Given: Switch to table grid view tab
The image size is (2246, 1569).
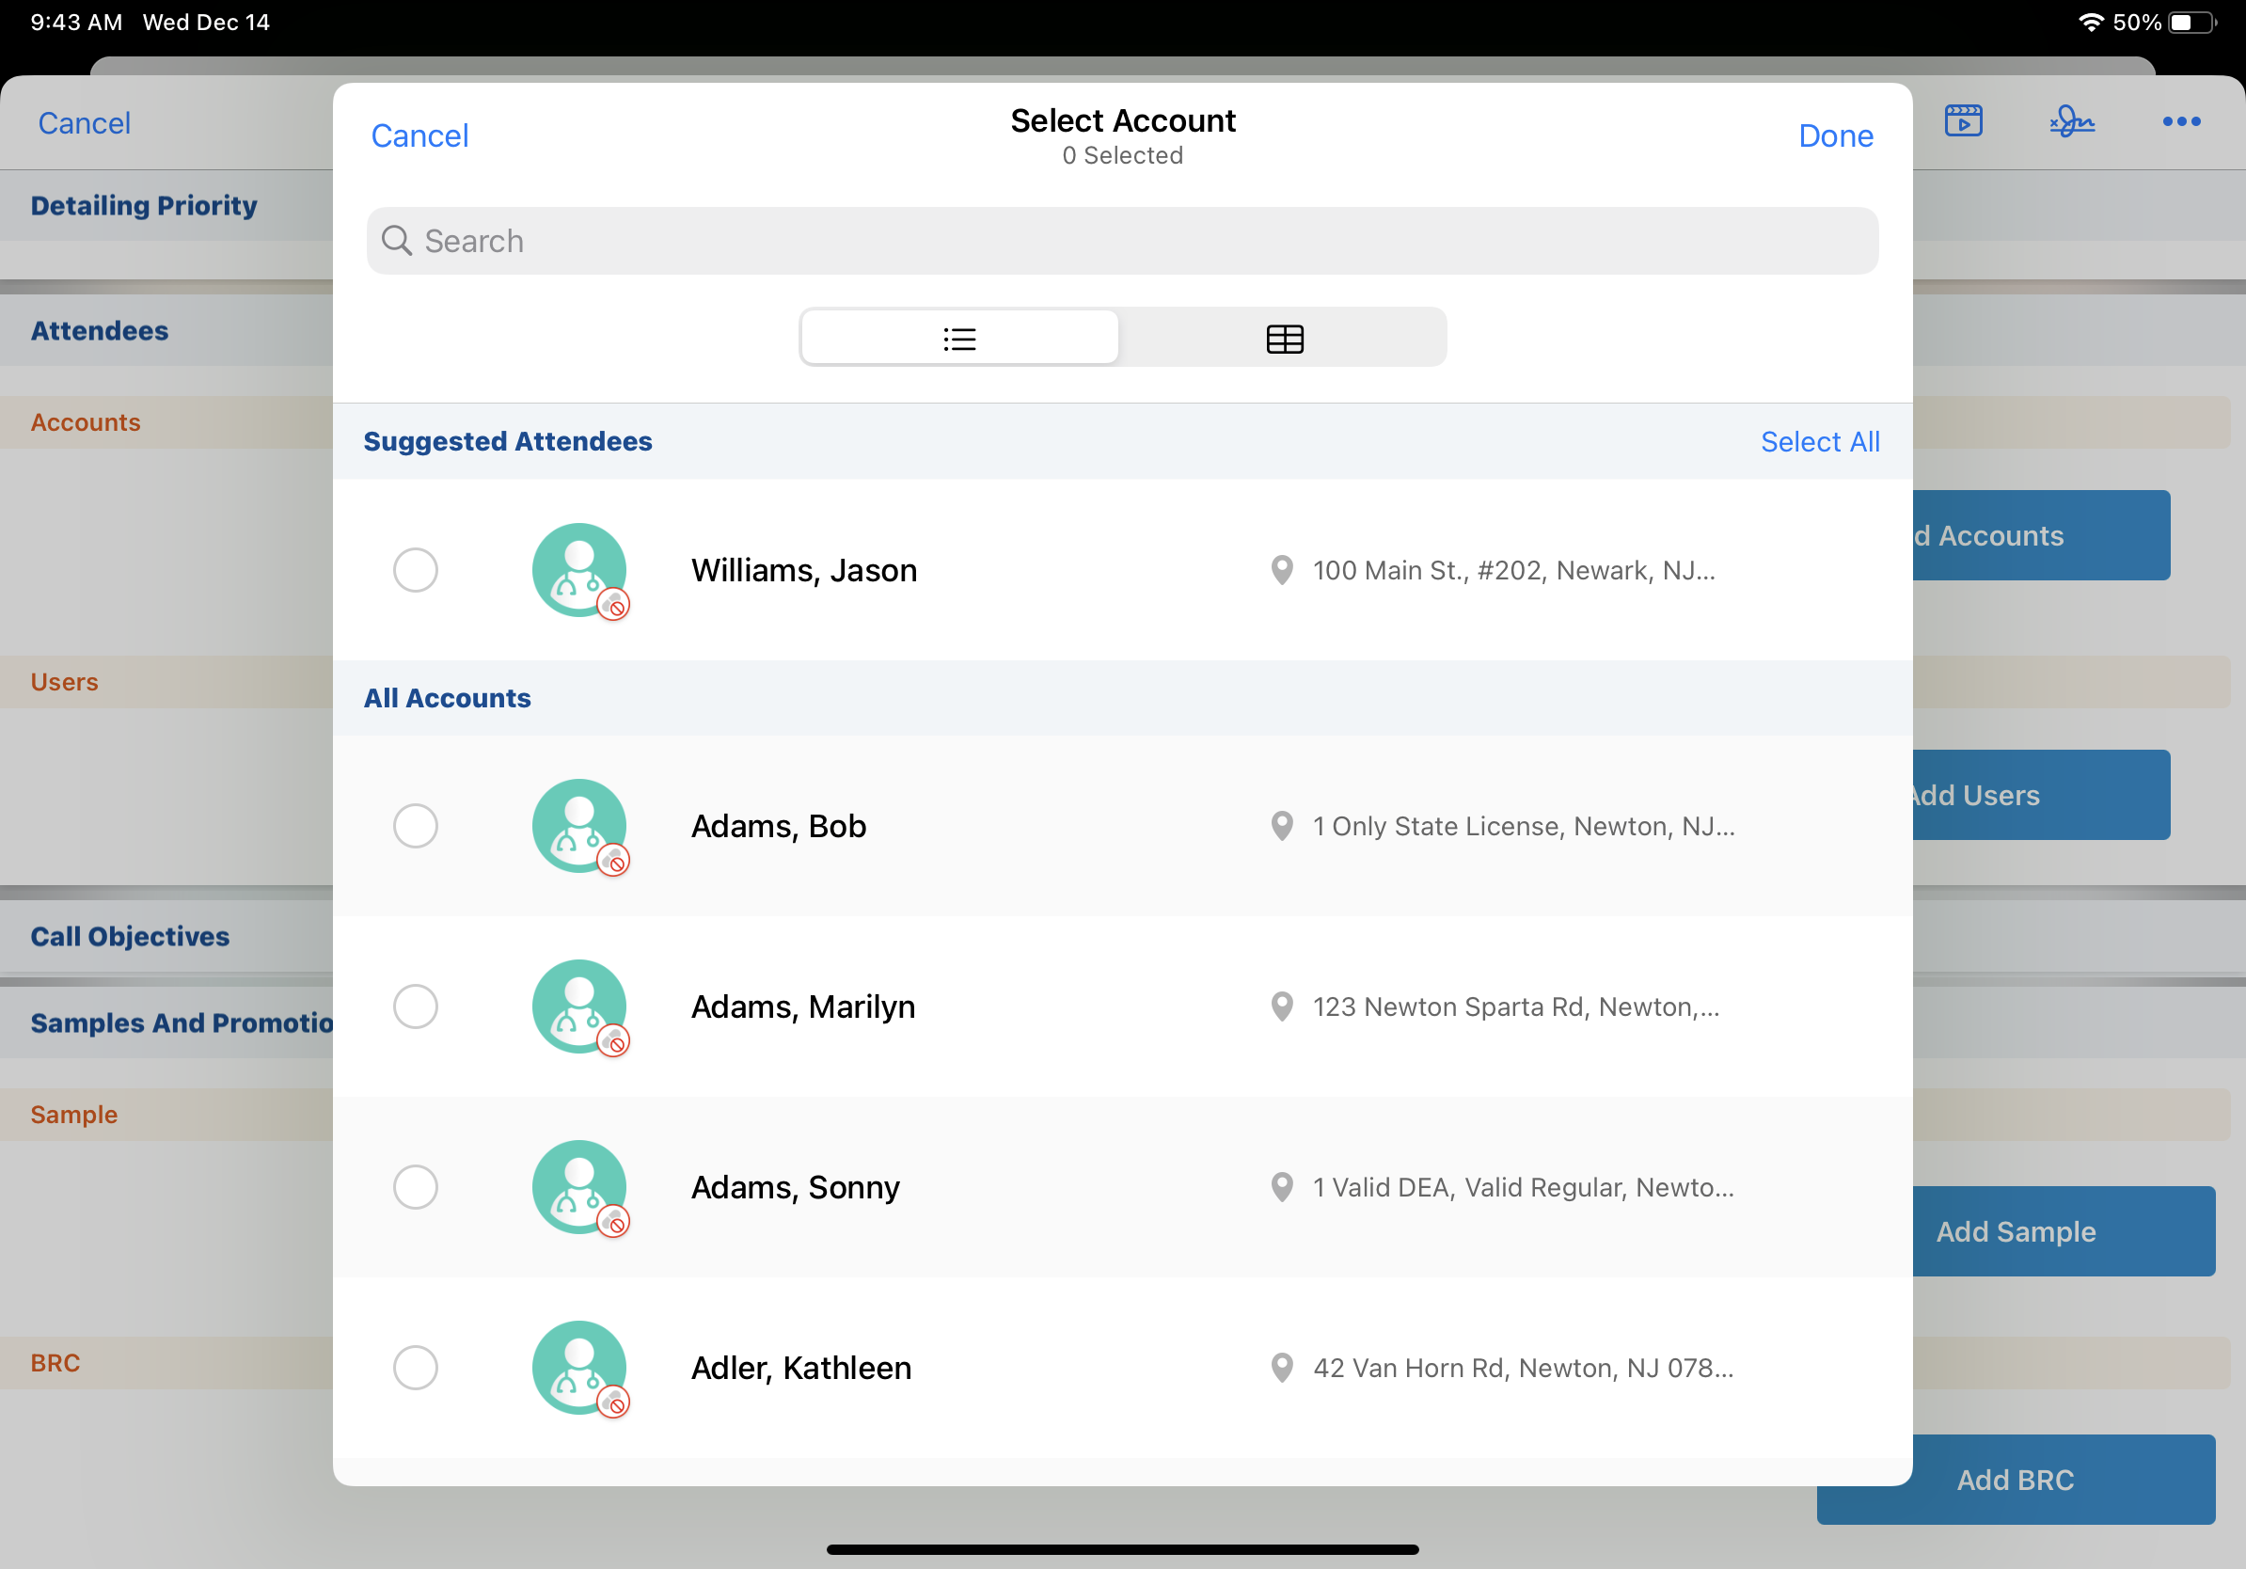Looking at the screenshot, I should click(1285, 339).
